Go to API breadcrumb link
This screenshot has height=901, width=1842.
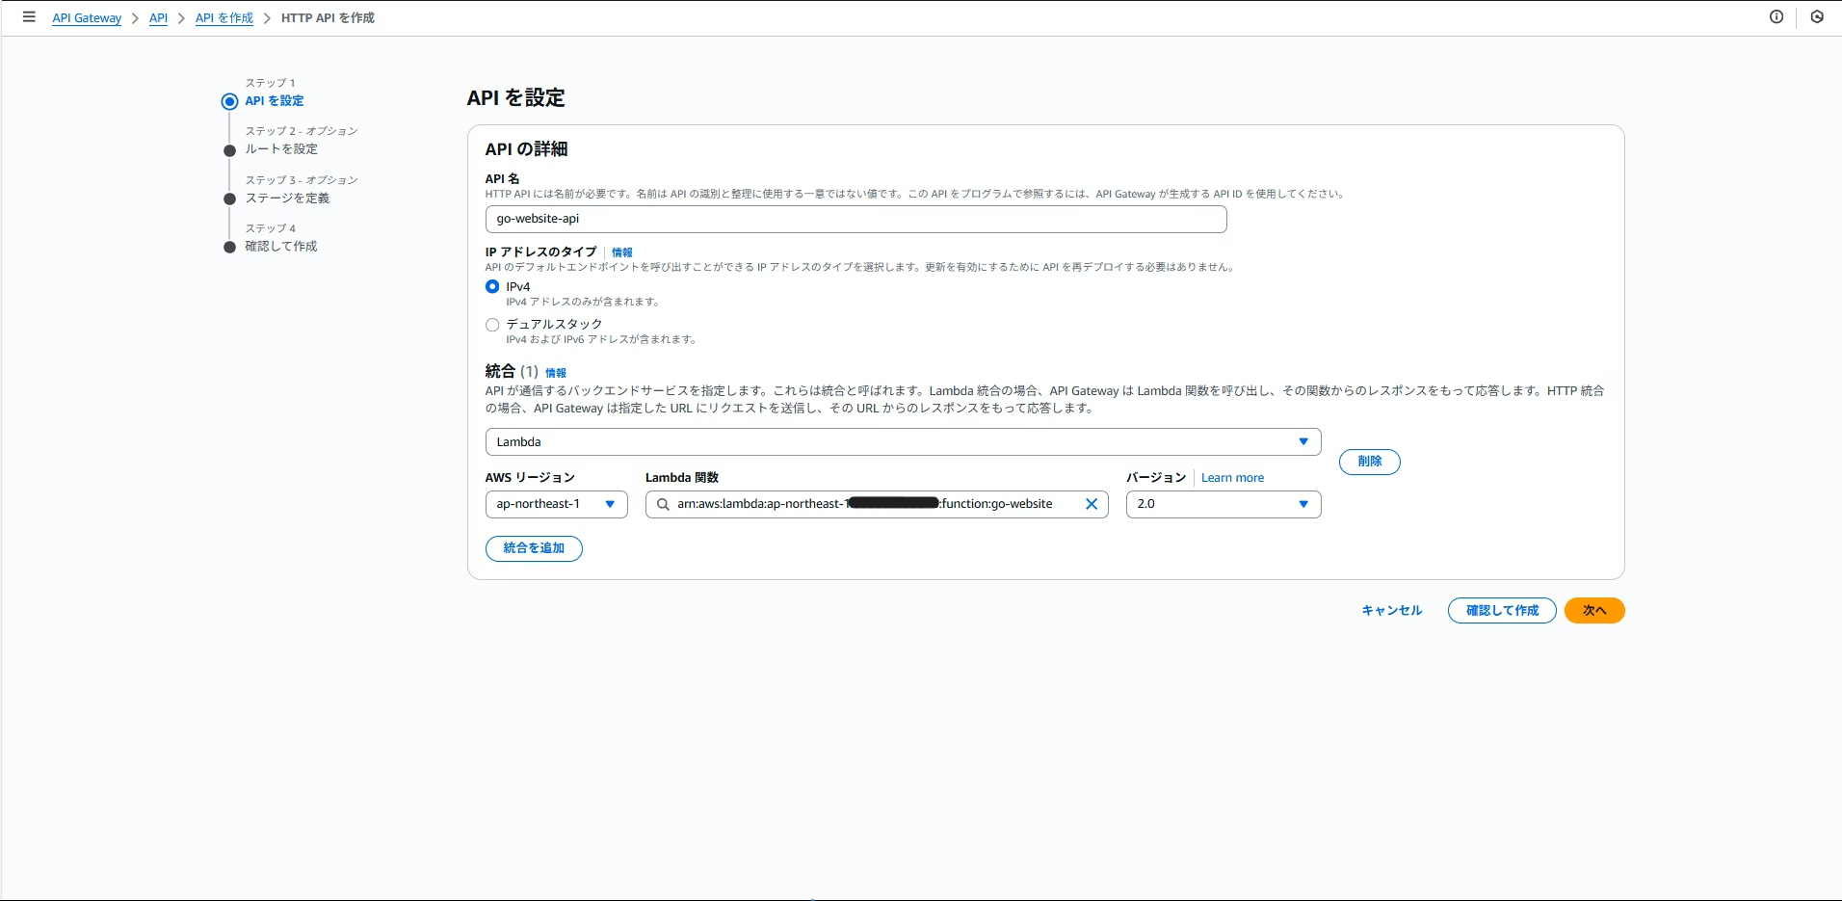coord(158,18)
